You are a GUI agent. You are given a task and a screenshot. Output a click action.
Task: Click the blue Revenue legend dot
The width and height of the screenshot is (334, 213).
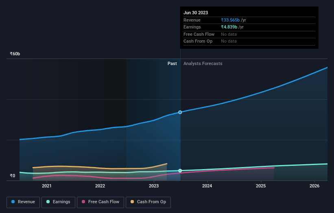13,202
